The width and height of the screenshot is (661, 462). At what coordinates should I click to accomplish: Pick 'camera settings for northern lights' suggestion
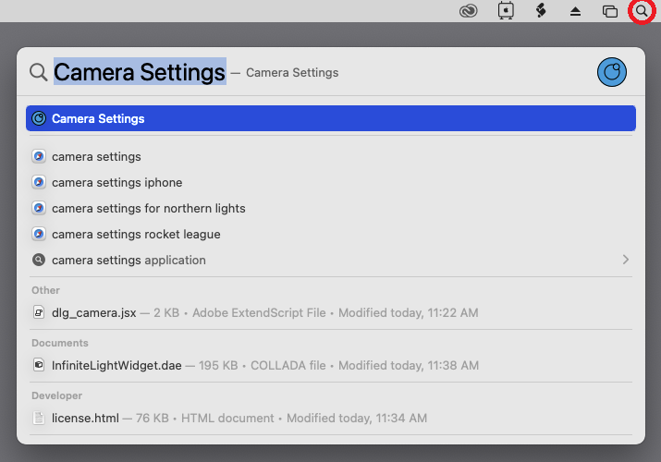tap(148, 209)
